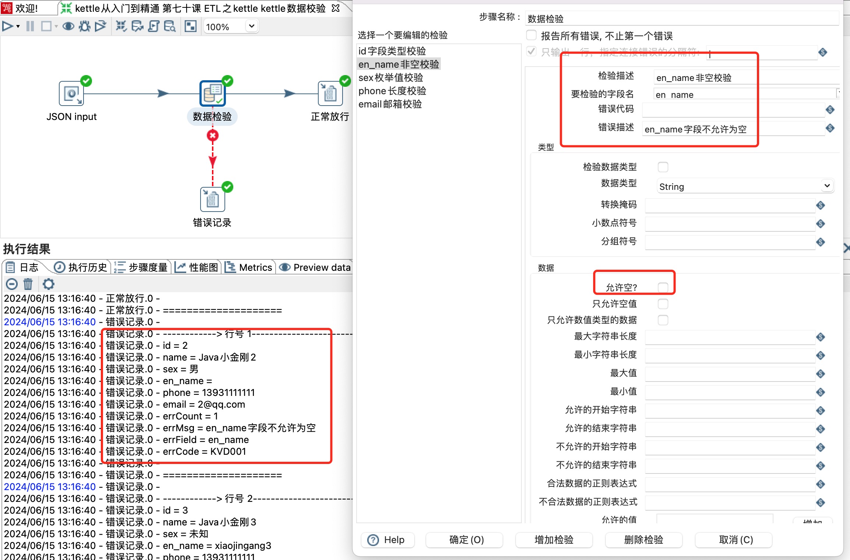This screenshot has width=850, height=560.
Task: Click the Run transformation play icon
Action: (7, 26)
